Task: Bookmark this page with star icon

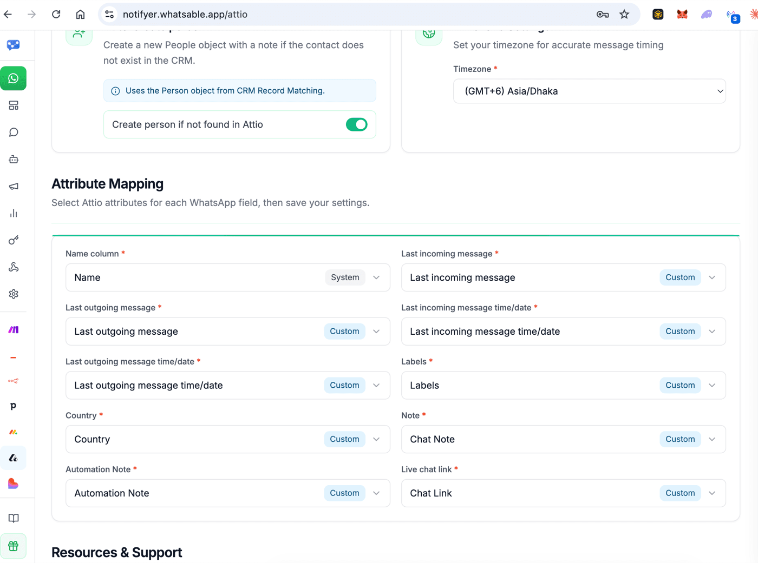Action: pos(624,15)
